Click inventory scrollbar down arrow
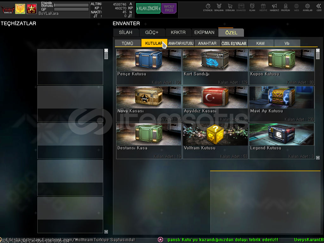Screen dimensions: 324x243 pyautogui.click(x=318, y=158)
